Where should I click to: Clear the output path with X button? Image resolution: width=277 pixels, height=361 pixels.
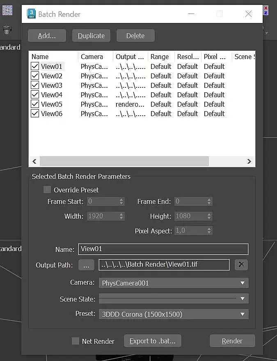coord(241,265)
